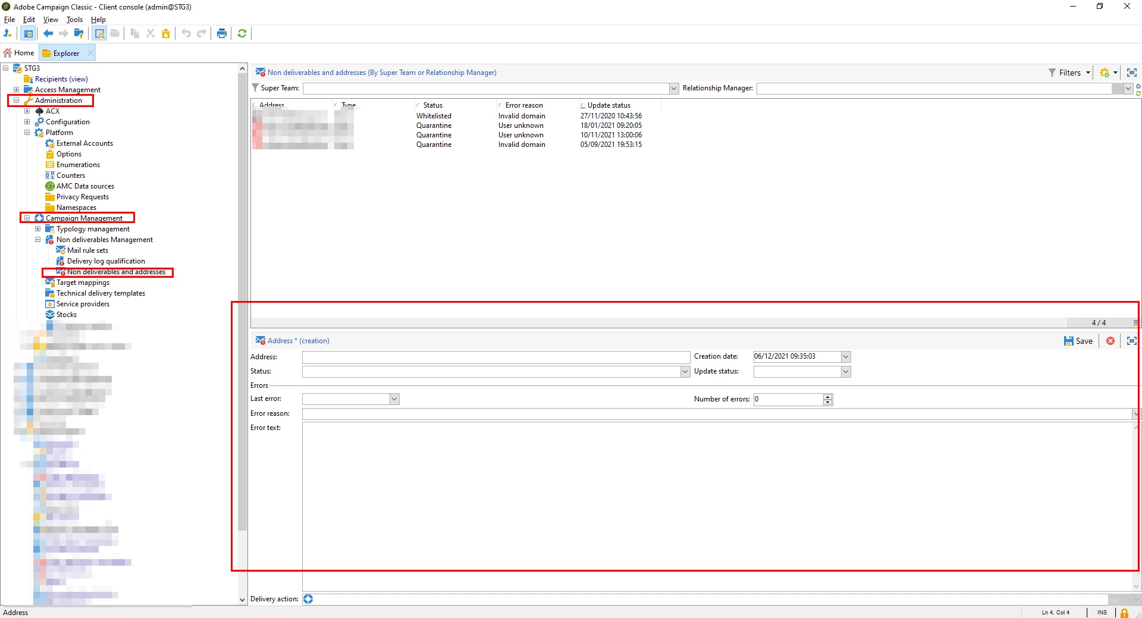Open the Update status date dropdown
Screen dimensions: 1142x618
tap(846, 372)
